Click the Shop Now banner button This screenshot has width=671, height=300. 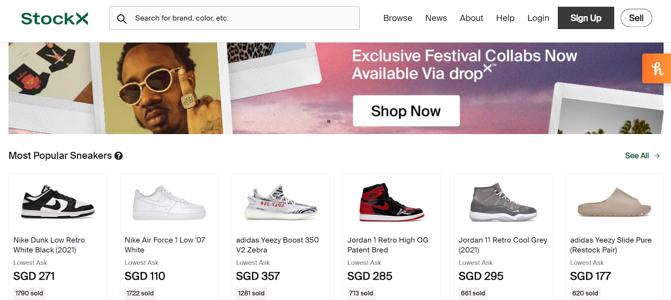click(406, 111)
